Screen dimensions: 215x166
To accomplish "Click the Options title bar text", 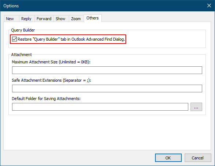I will click(x=11, y=6).
